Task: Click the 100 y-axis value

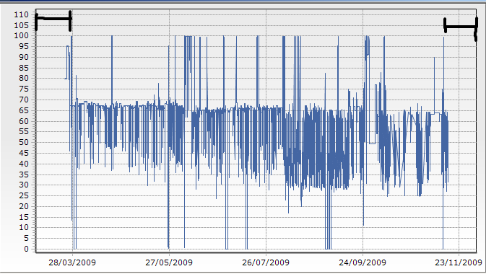Action: point(21,35)
